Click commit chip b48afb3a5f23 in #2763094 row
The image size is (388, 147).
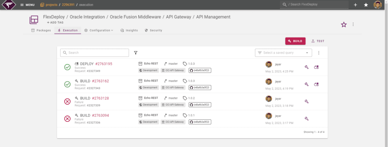pyautogui.click(x=200, y=122)
